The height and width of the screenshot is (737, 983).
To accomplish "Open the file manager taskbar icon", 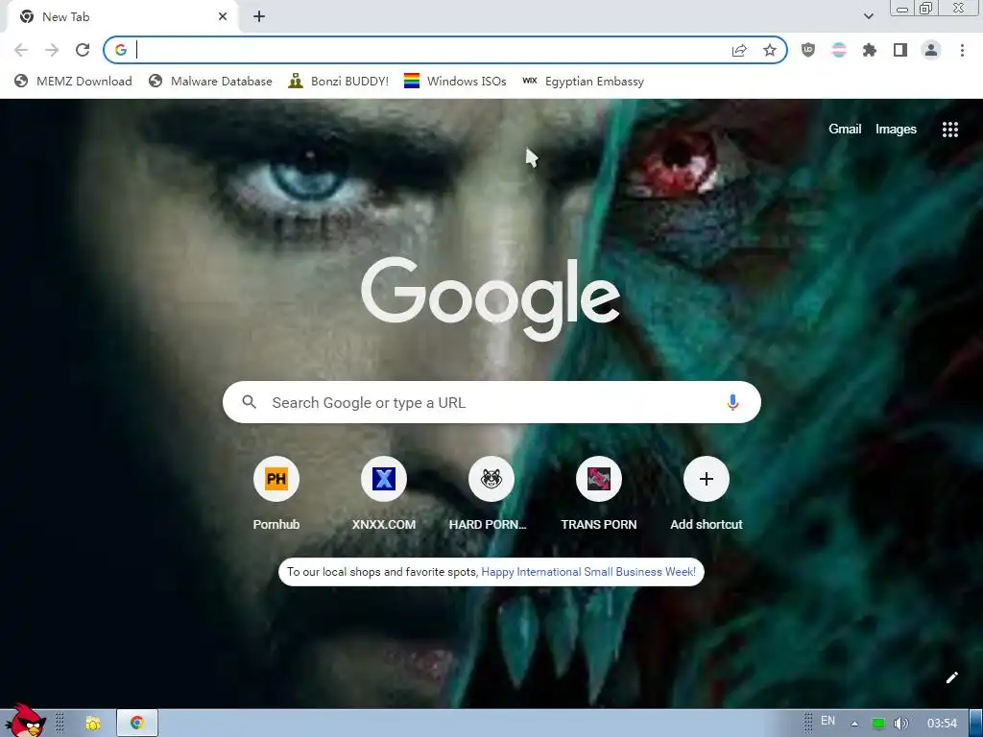I will (93, 724).
